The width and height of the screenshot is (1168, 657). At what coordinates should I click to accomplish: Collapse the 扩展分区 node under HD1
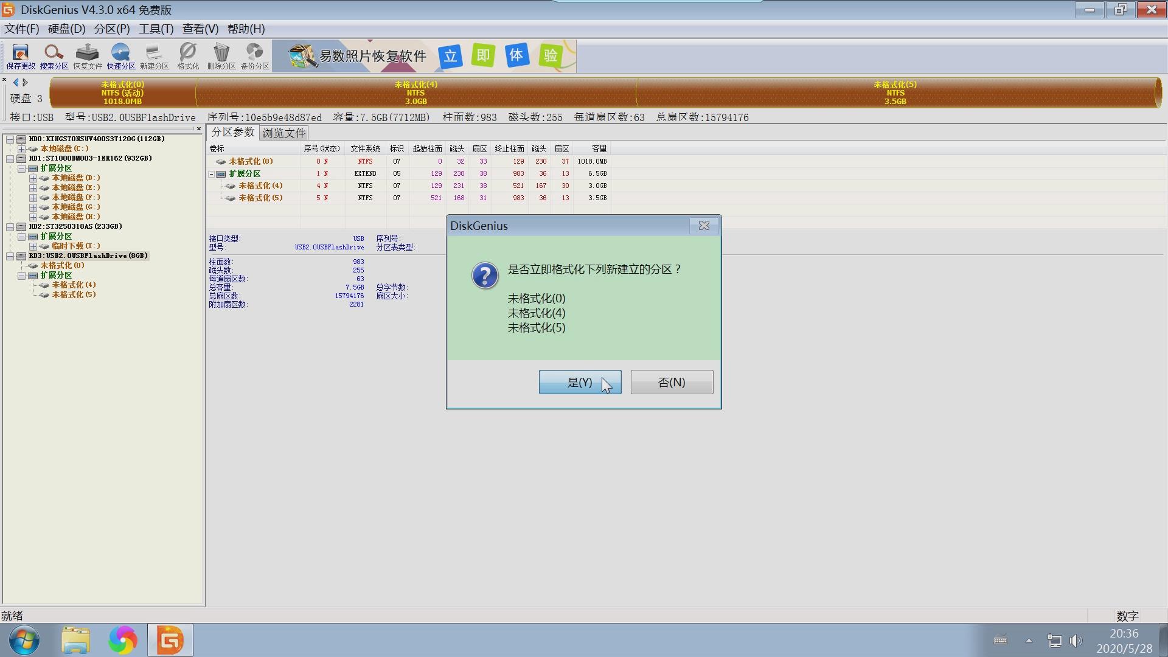[21, 168]
